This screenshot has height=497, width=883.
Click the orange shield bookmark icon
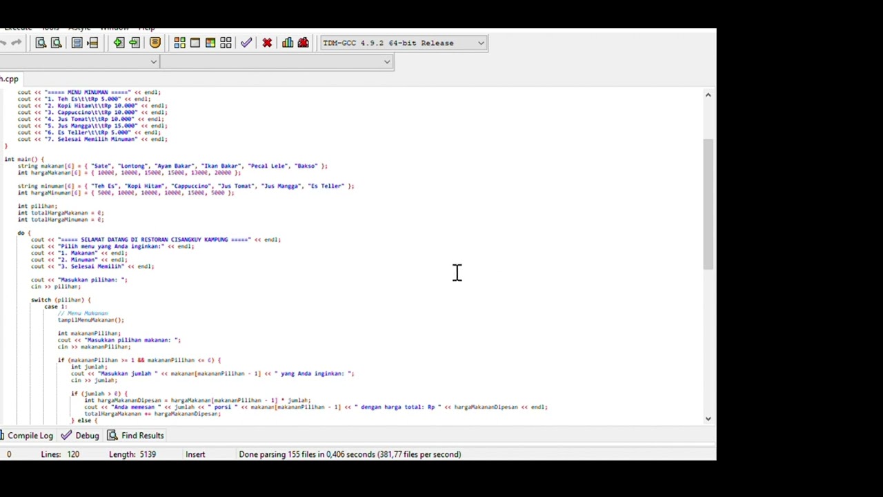point(155,43)
